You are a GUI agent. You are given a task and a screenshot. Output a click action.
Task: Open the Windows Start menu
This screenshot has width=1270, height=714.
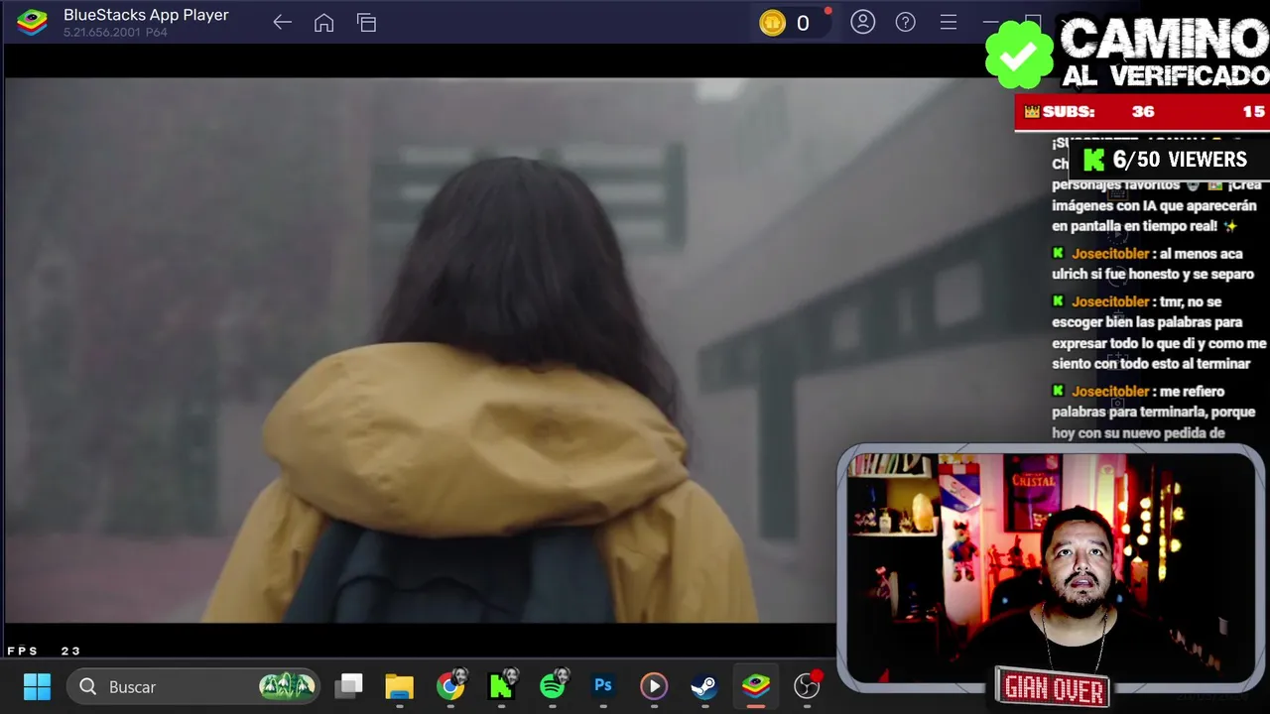pyautogui.click(x=37, y=686)
